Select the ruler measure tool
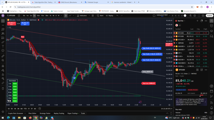 pyautogui.click(x=3, y=56)
